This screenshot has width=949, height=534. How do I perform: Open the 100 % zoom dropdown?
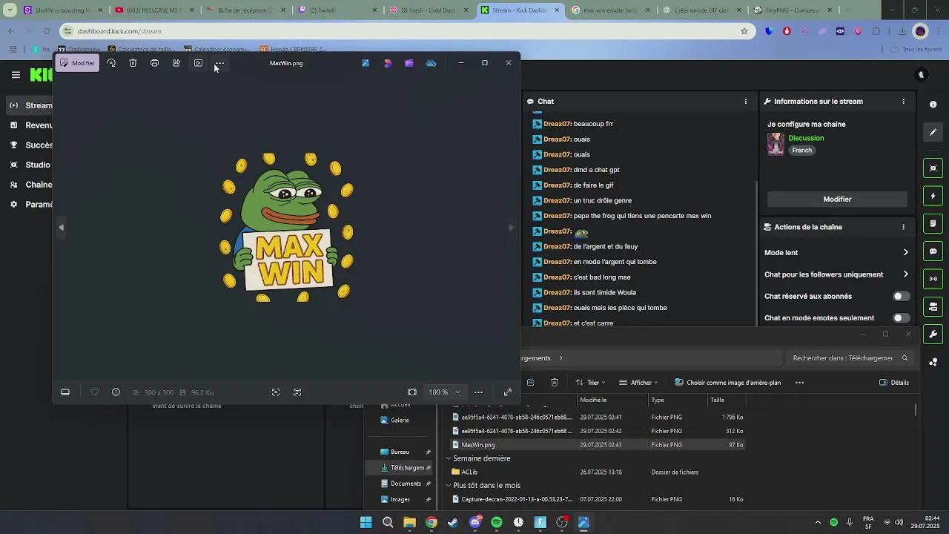tap(443, 392)
